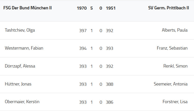This screenshot has height=111, width=194.
Task: Click team name FSG Der Bund München II
Action: (28, 8)
